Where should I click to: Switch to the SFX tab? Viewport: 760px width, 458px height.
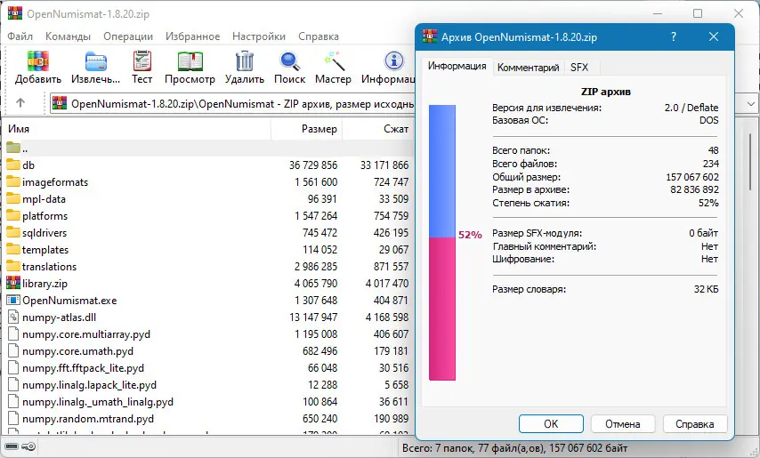(579, 68)
